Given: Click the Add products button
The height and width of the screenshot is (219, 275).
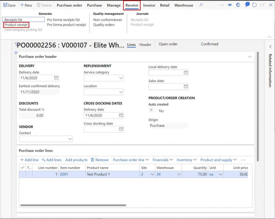Looking at the screenshot, I should (x=76, y=160).
